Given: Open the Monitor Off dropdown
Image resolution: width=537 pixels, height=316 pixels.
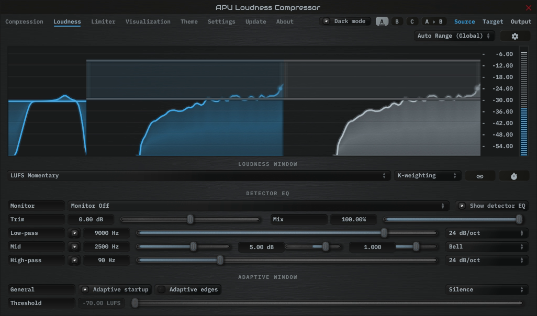Looking at the screenshot, I should coord(258,206).
